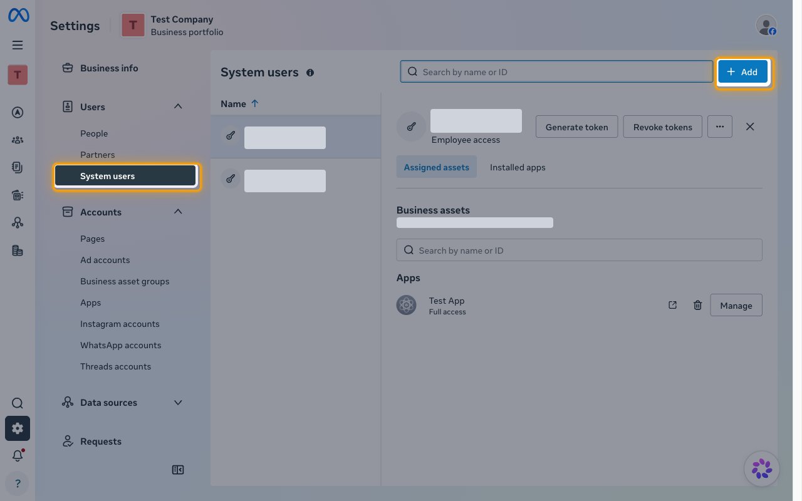Click Generate token
Viewport: 802px width, 501px height.
click(x=577, y=127)
